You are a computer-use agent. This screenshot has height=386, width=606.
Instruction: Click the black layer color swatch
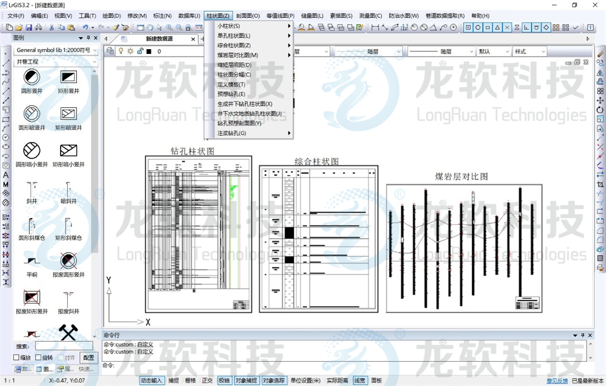click(x=148, y=52)
